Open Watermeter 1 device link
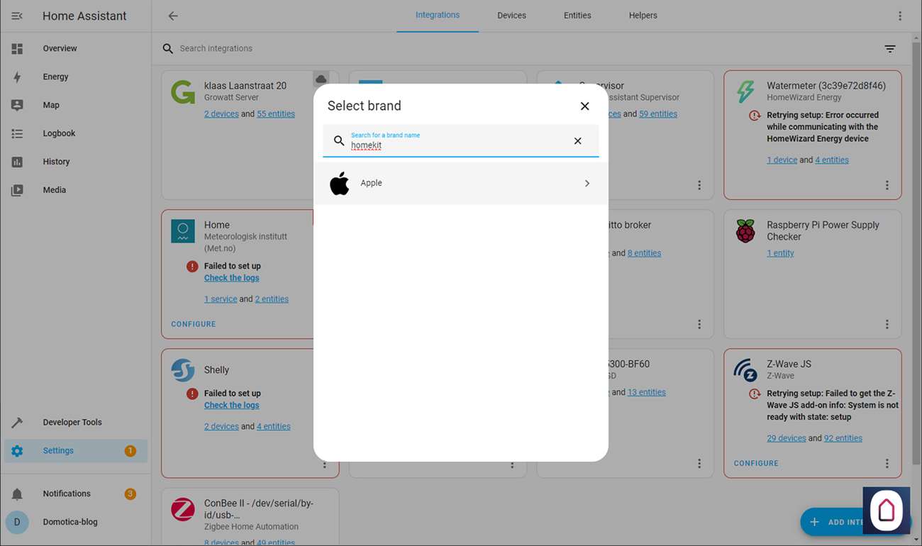This screenshot has width=922, height=546. 782,160
